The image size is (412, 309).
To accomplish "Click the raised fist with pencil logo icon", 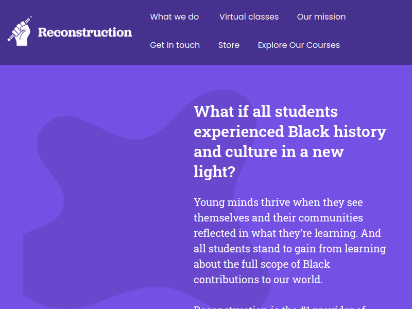I will (x=20, y=31).
